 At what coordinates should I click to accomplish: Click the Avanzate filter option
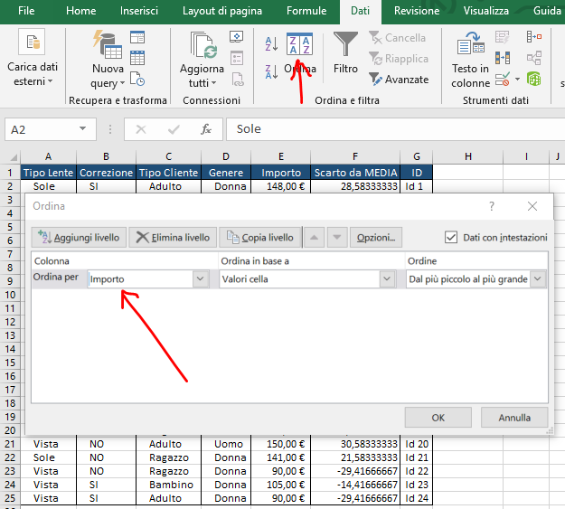pos(399,80)
